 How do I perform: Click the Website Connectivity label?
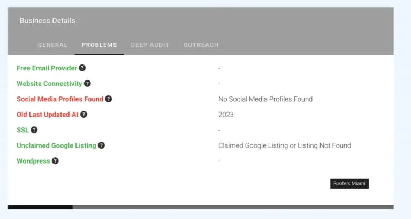tap(50, 84)
